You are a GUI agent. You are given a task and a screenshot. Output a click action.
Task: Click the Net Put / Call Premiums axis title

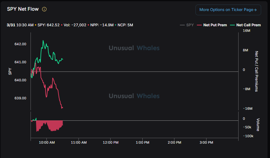pos(257,71)
